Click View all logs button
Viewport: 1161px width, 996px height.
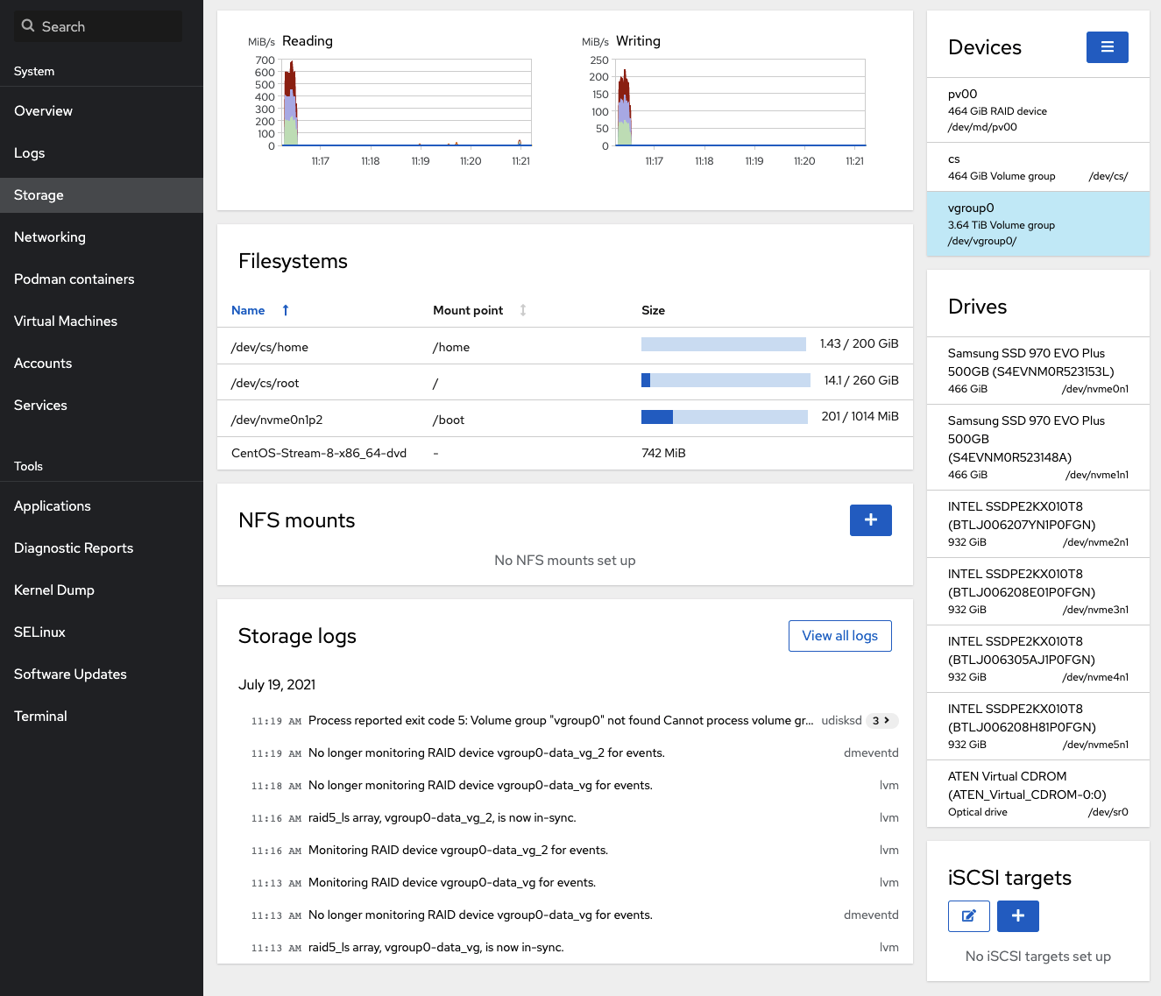click(x=839, y=636)
